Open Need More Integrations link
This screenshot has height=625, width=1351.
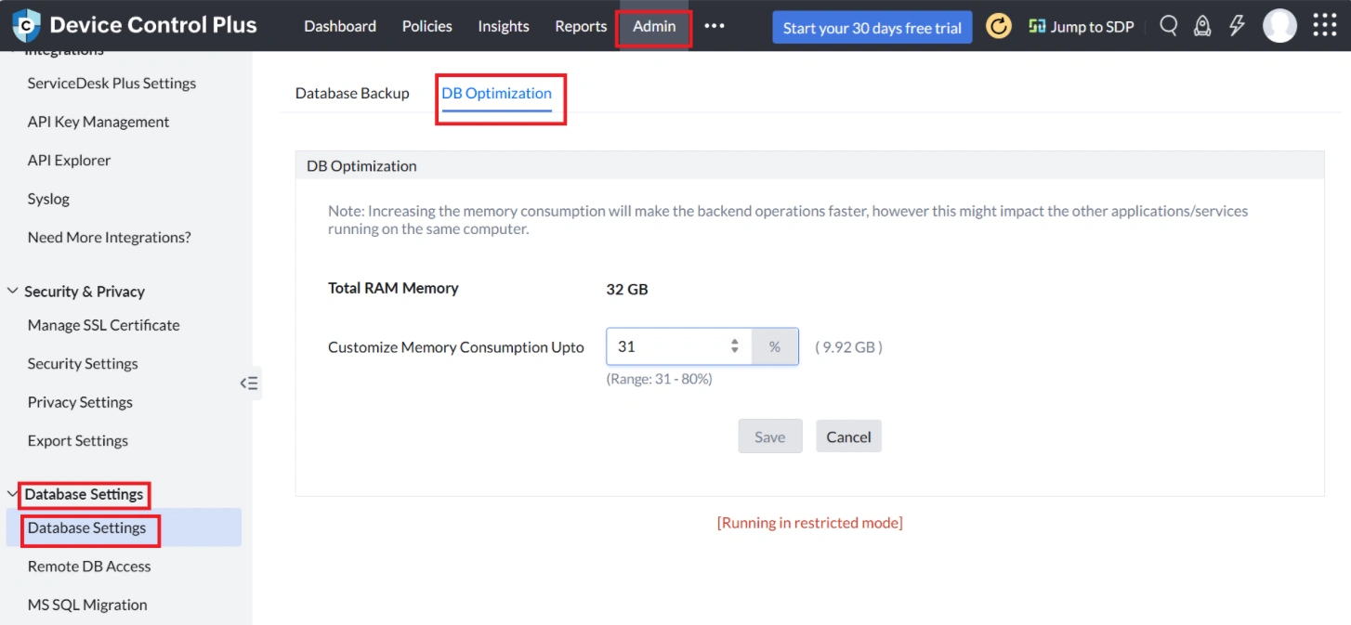[110, 238]
